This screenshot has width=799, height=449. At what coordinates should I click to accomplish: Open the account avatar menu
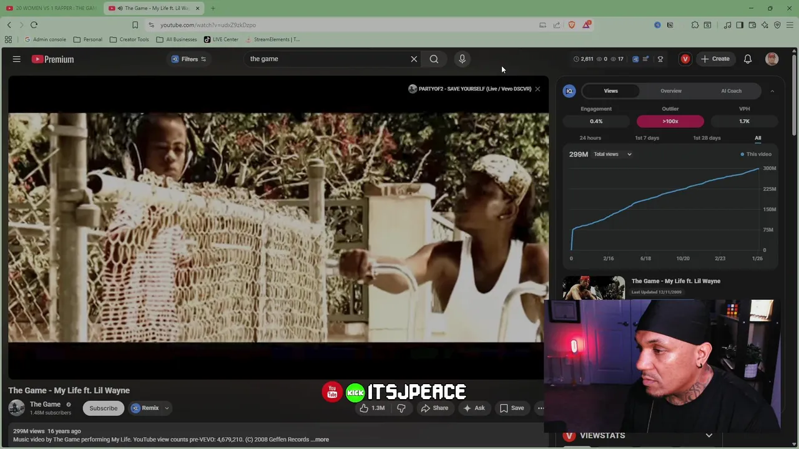click(x=772, y=59)
